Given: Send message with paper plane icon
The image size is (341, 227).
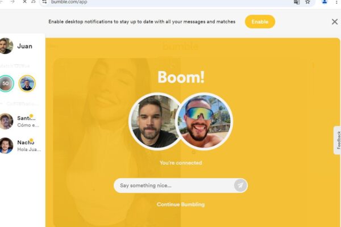Looking at the screenshot, I should [x=240, y=186].
